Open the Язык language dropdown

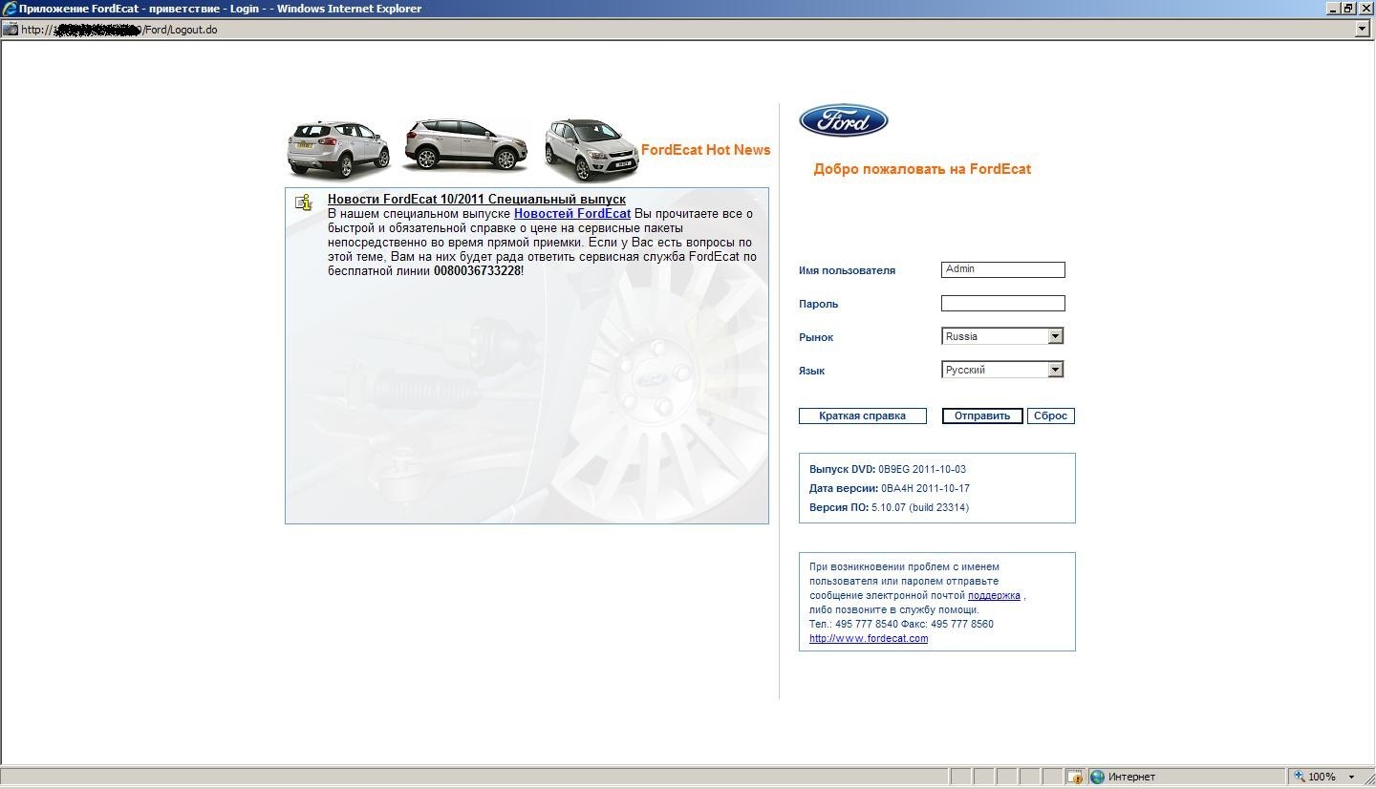[x=1055, y=370]
